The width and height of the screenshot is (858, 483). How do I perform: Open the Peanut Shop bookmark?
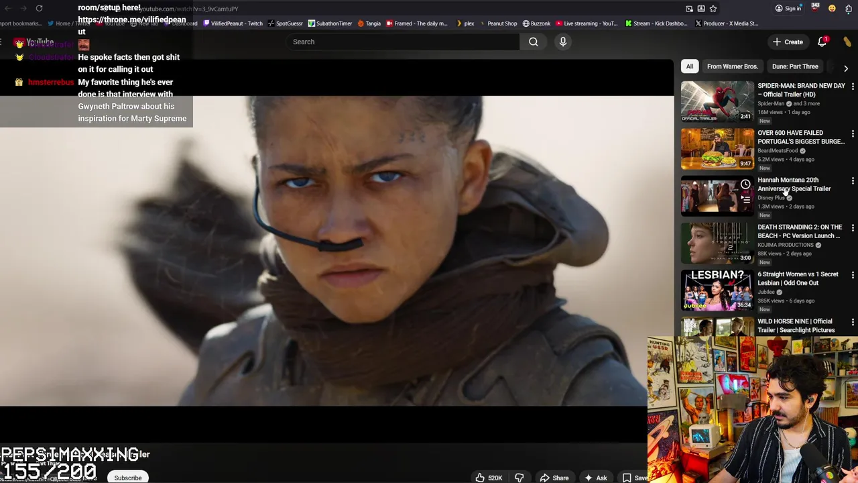(497, 23)
